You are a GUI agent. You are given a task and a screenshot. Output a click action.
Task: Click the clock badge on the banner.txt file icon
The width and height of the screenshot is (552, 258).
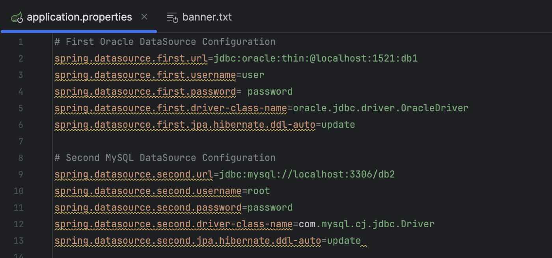pyautogui.click(x=175, y=21)
